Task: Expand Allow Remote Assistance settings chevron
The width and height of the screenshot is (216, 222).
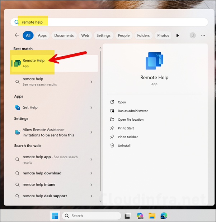Action: pyautogui.click(x=91, y=132)
